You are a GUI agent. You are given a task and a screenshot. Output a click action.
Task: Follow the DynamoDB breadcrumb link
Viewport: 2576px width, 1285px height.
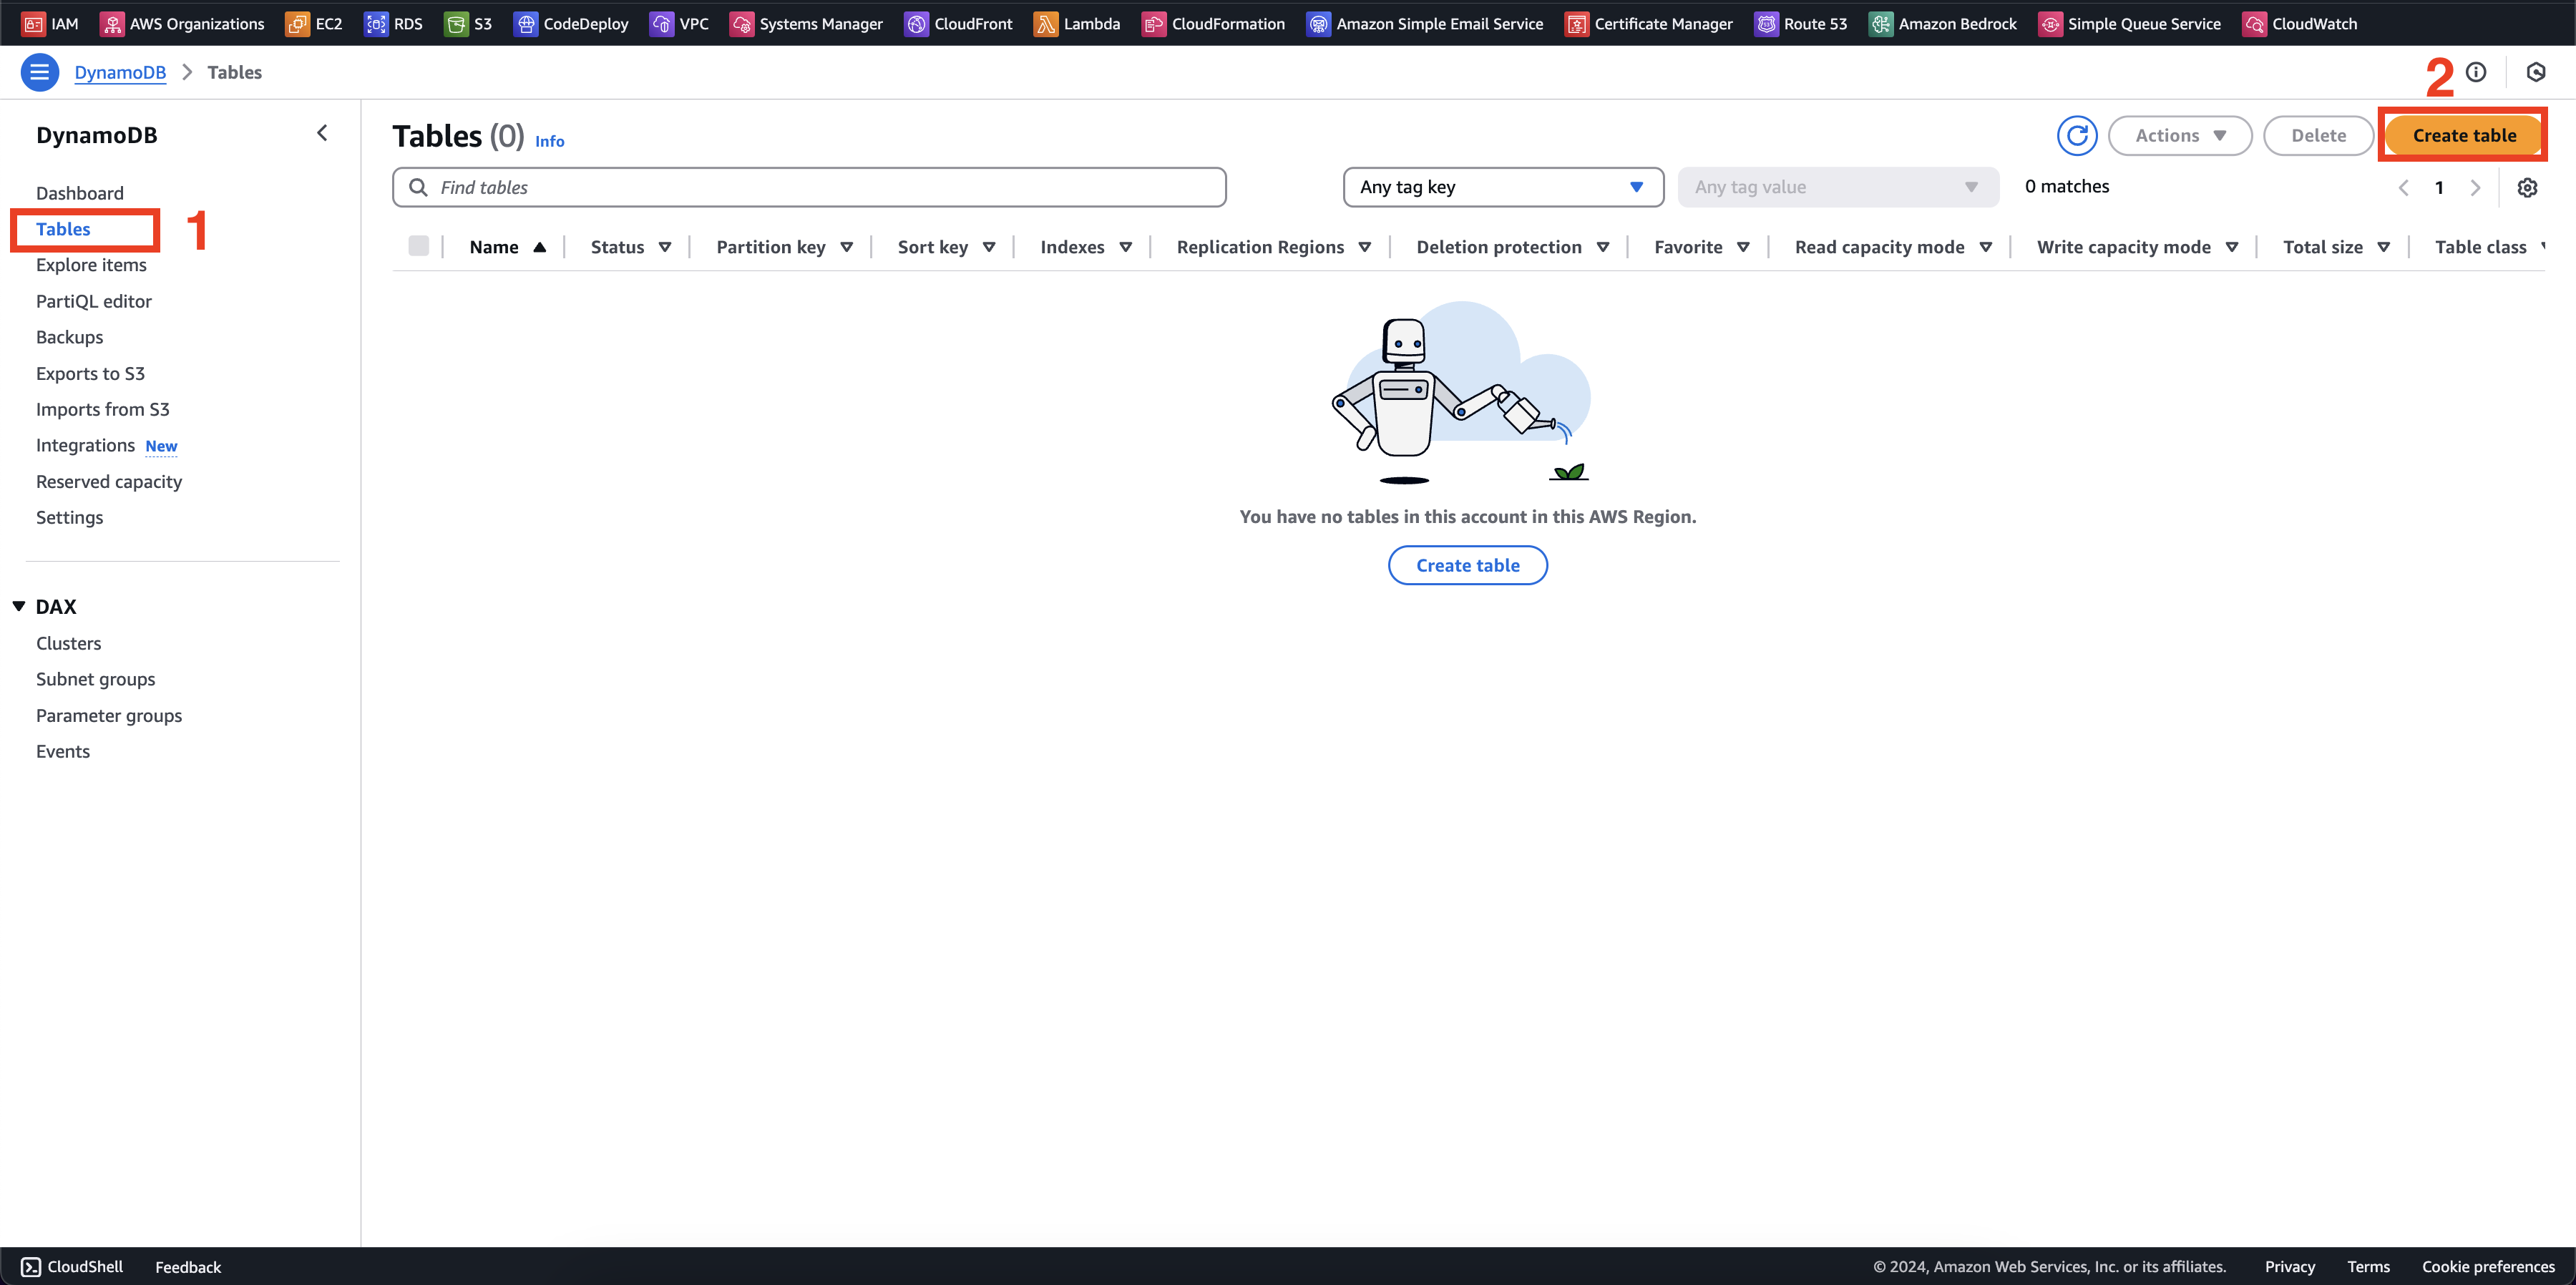(x=120, y=72)
